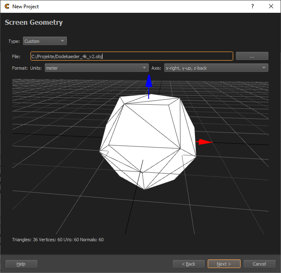281x273 pixels.
Task: Click the blue up-axis arrow in viewport
Action: 149,83
